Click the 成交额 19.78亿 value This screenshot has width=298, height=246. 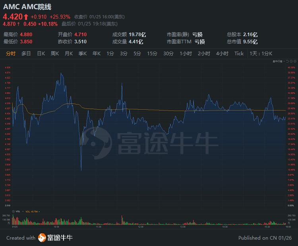click(137, 35)
